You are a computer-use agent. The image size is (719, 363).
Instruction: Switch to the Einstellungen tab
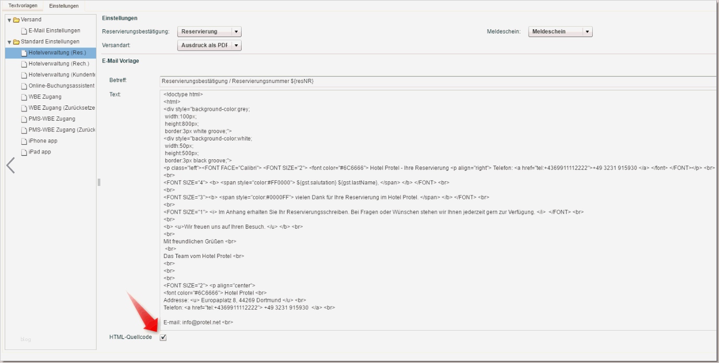point(63,6)
